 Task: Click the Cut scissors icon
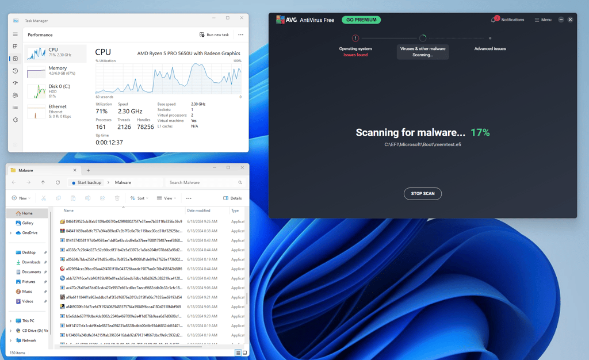[x=44, y=198]
